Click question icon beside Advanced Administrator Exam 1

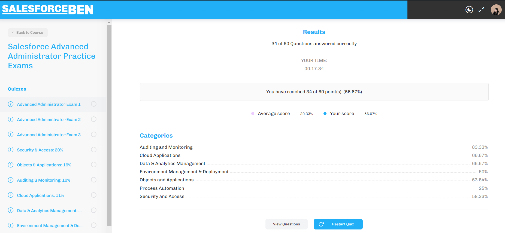click(11, 104)
